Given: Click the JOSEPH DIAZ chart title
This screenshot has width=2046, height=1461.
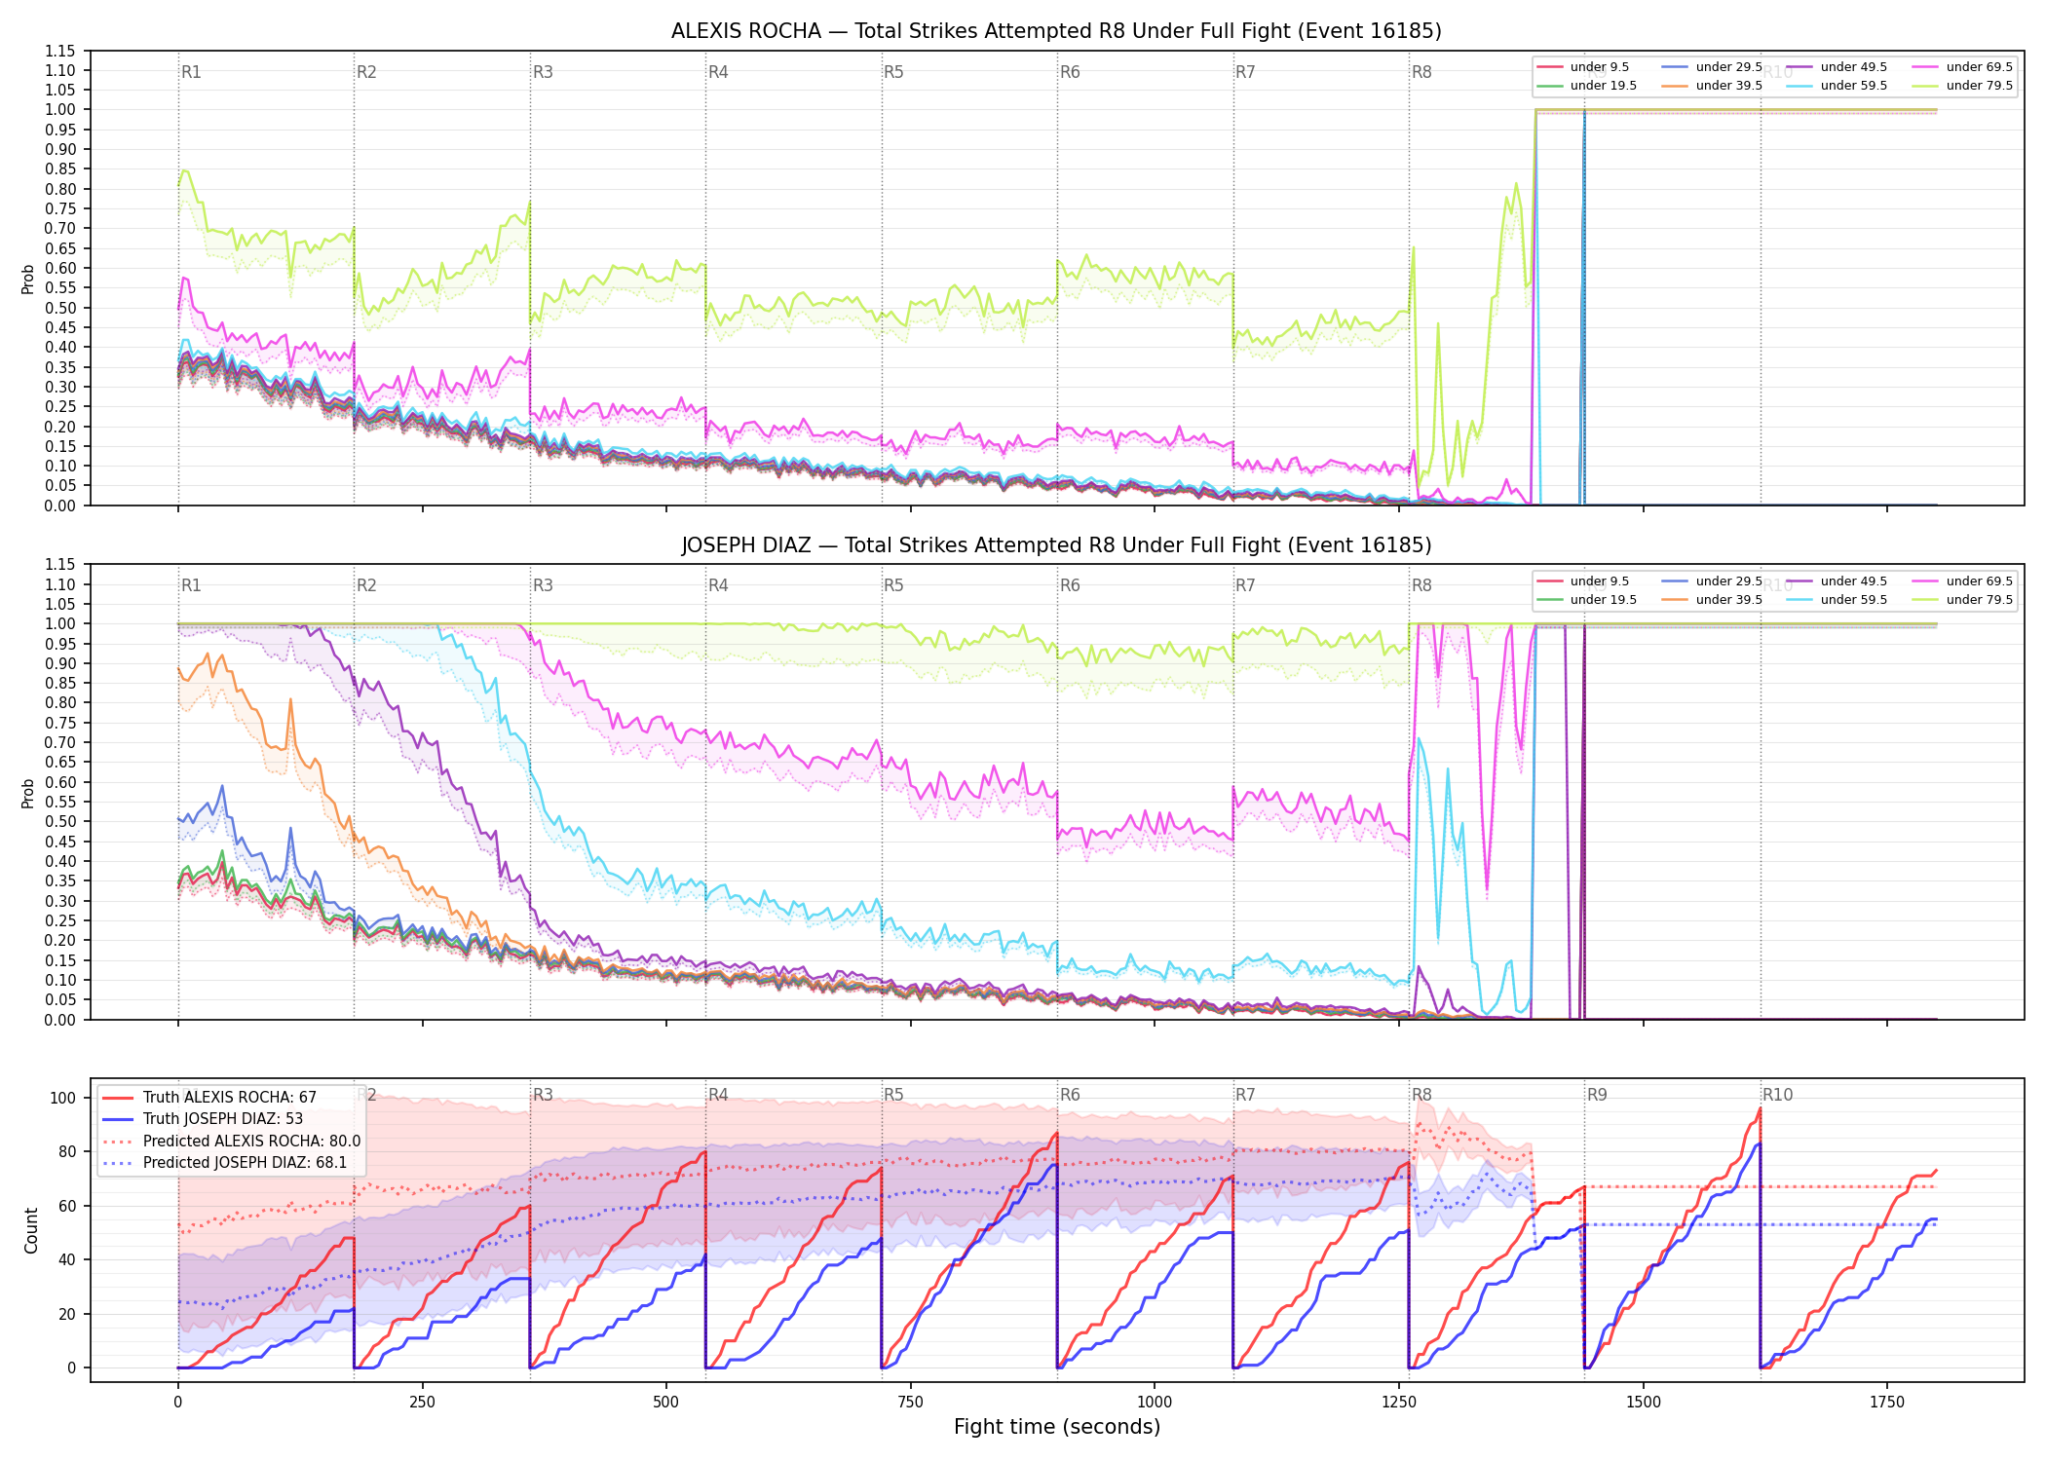Looking at the screenshot, I should click(1056, 545).
